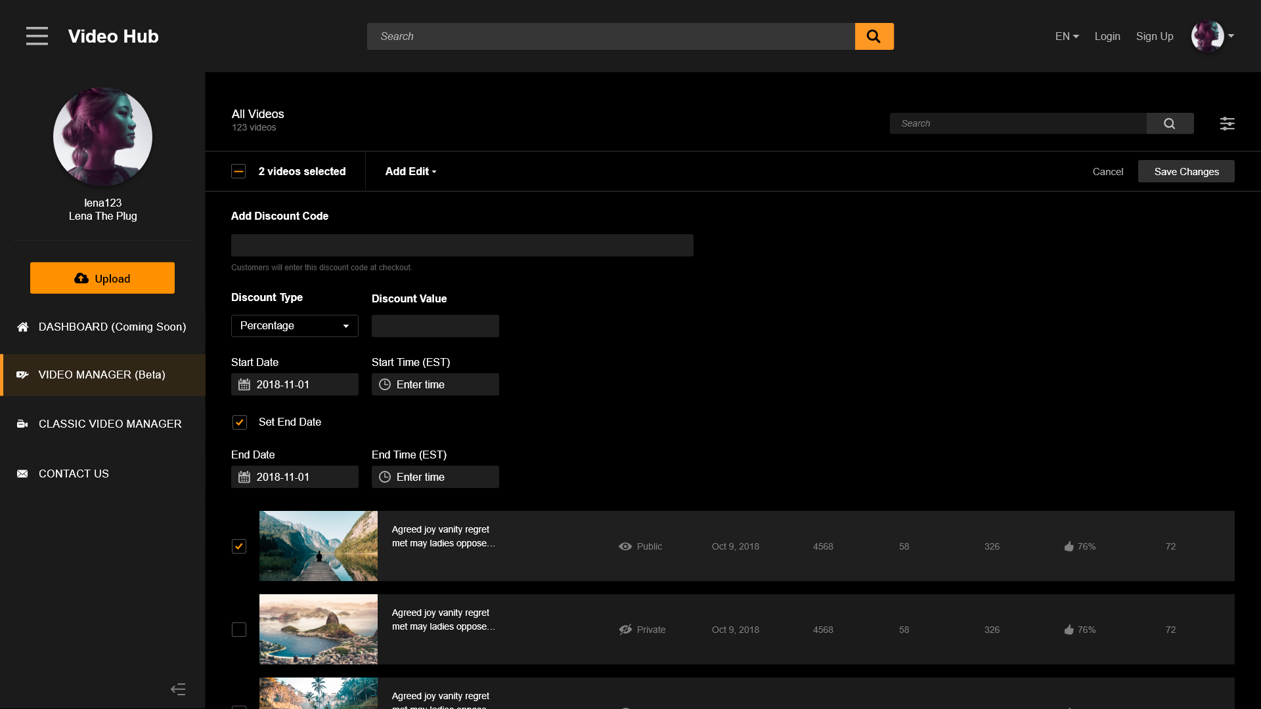Click the Upload button
1261x709 pixels.
coord(102,278)
